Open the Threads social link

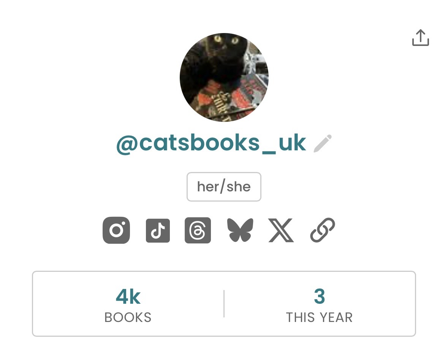coord(198,230)
